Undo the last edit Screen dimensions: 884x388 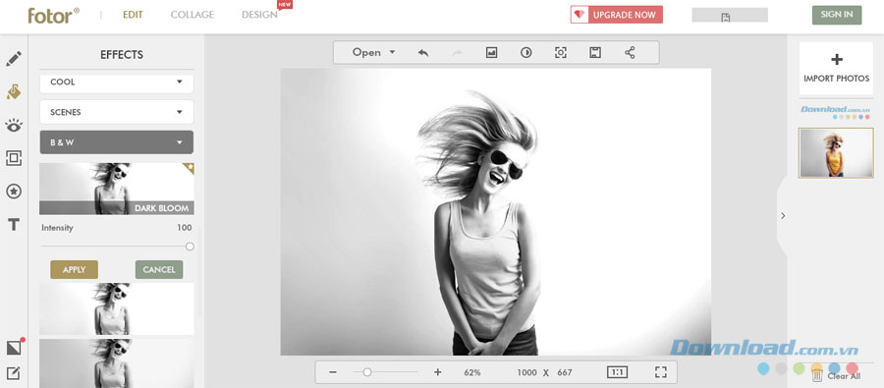click(422, 52)
